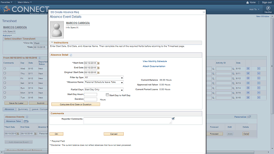Click MARCOS CARDOZA name link in dialog
274x154 pixels.
[78, 23]
